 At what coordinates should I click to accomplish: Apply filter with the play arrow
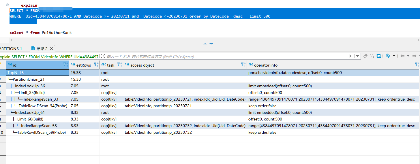[350, 56]
